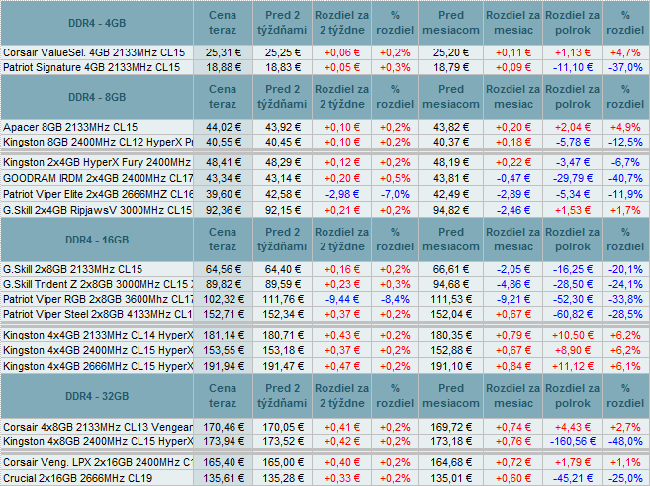The width and height of the screenshot is (650, 486).
Task: Click the Corsair 4x8GB 2133MHz CL13 Vengeance row name
Action: click(97, 427)
